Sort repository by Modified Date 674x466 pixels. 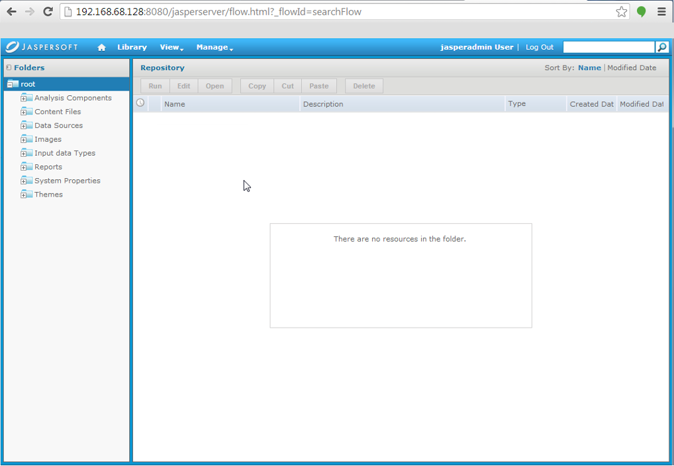pos(632,68)
